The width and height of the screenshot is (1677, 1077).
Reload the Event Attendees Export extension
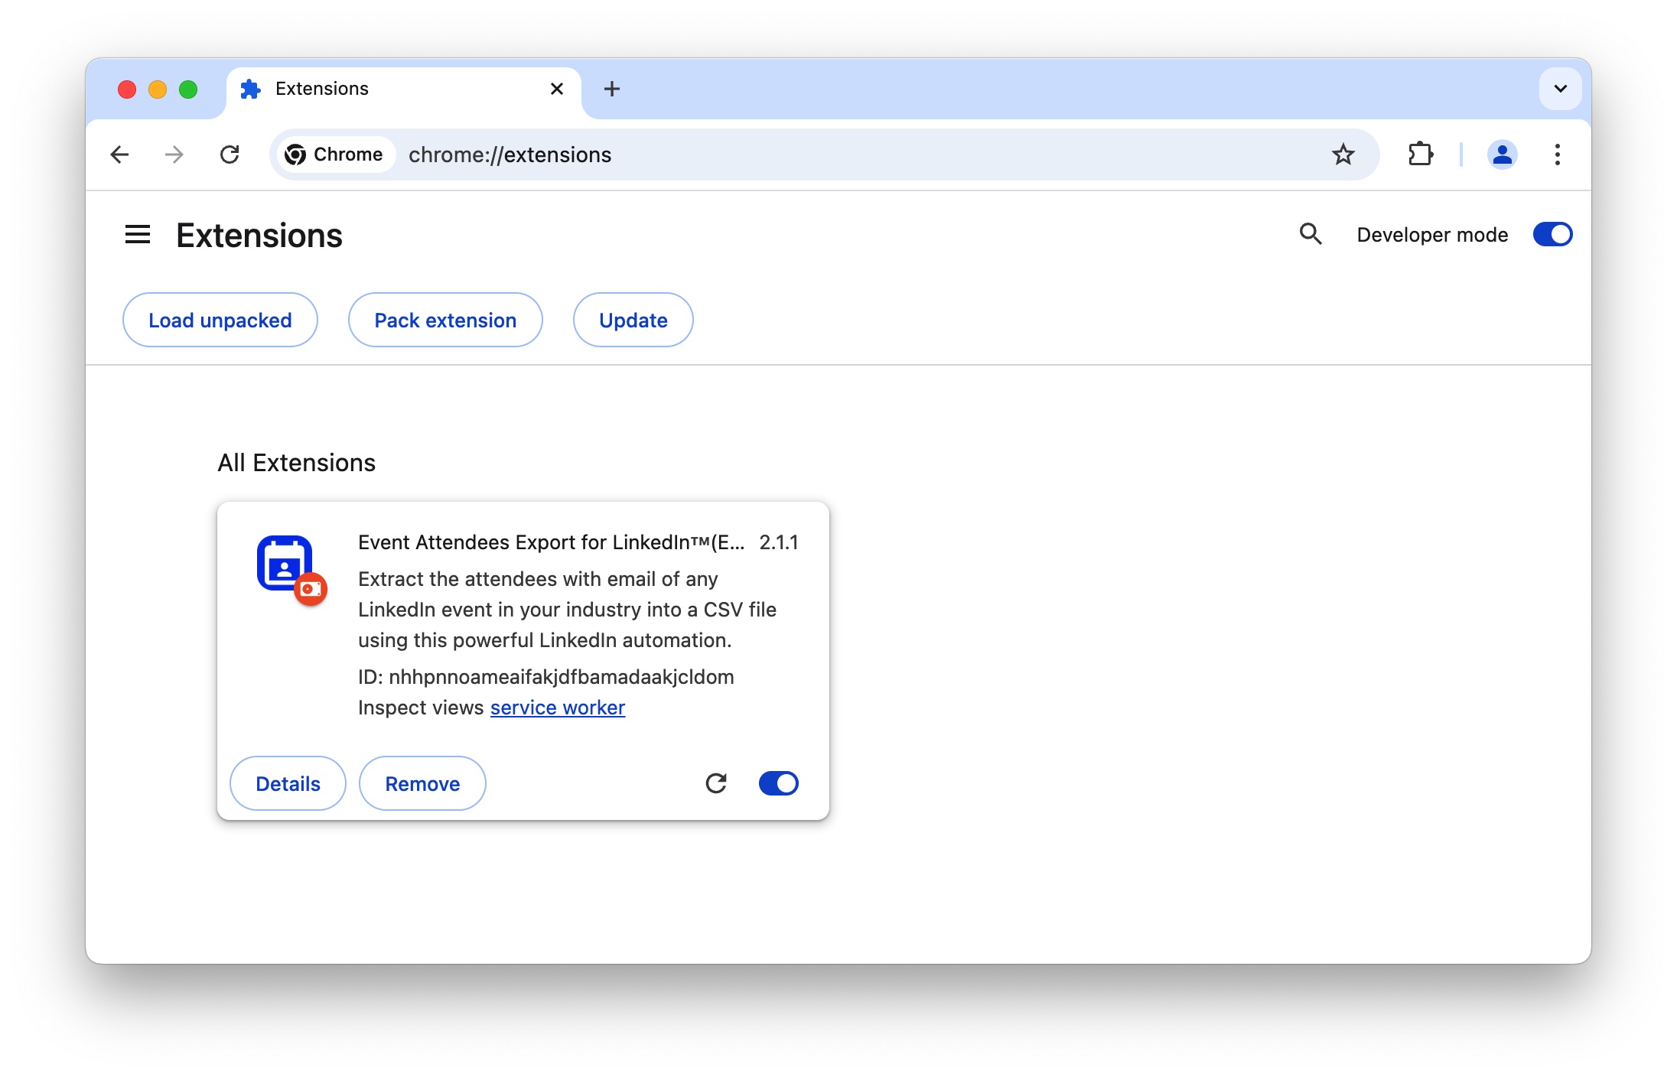coord(716,783)
